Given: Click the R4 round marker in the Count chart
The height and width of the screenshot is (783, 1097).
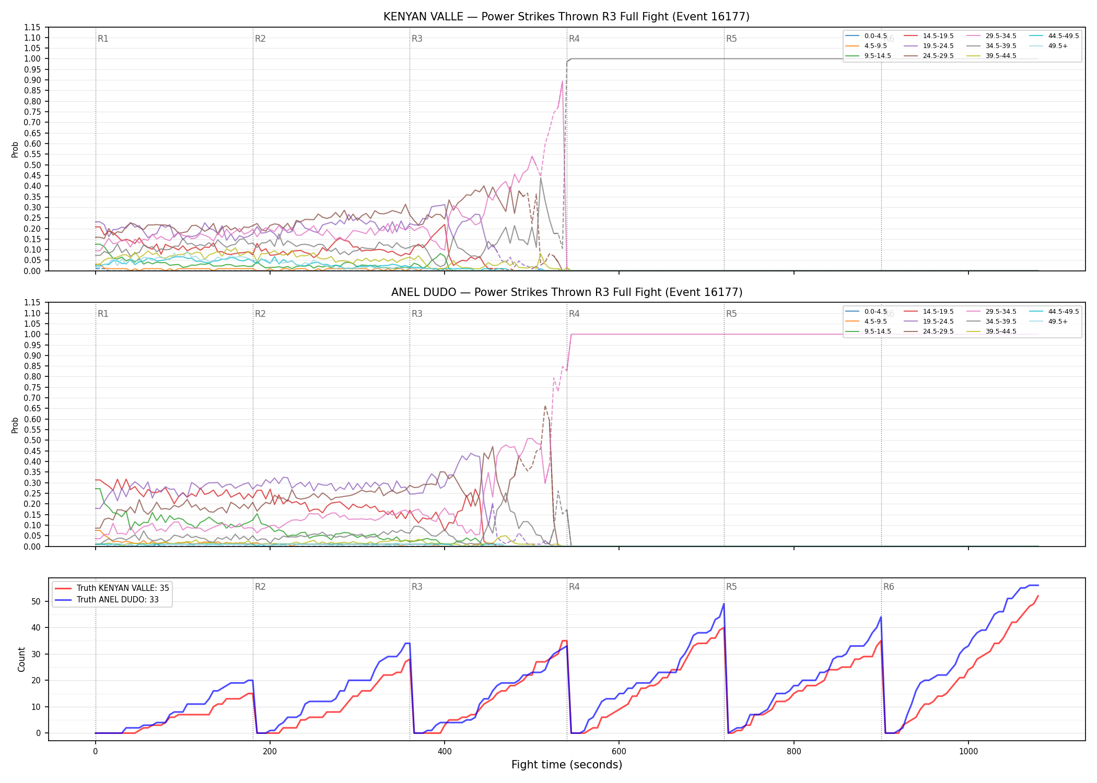Looking at the screenshot, I should (x=574, y=587).
